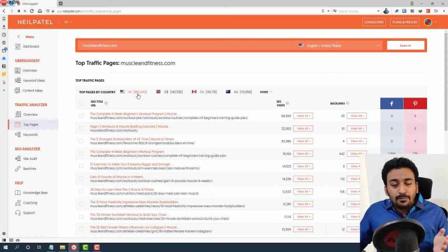The image size is (448, 252).
Task: Open the English / United States language dropdown
Action: click(x=338, y=45)
